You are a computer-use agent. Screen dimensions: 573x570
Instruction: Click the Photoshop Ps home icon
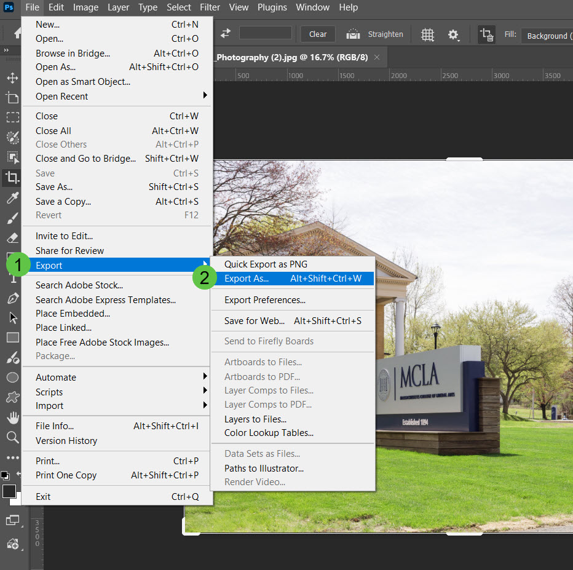9,7
